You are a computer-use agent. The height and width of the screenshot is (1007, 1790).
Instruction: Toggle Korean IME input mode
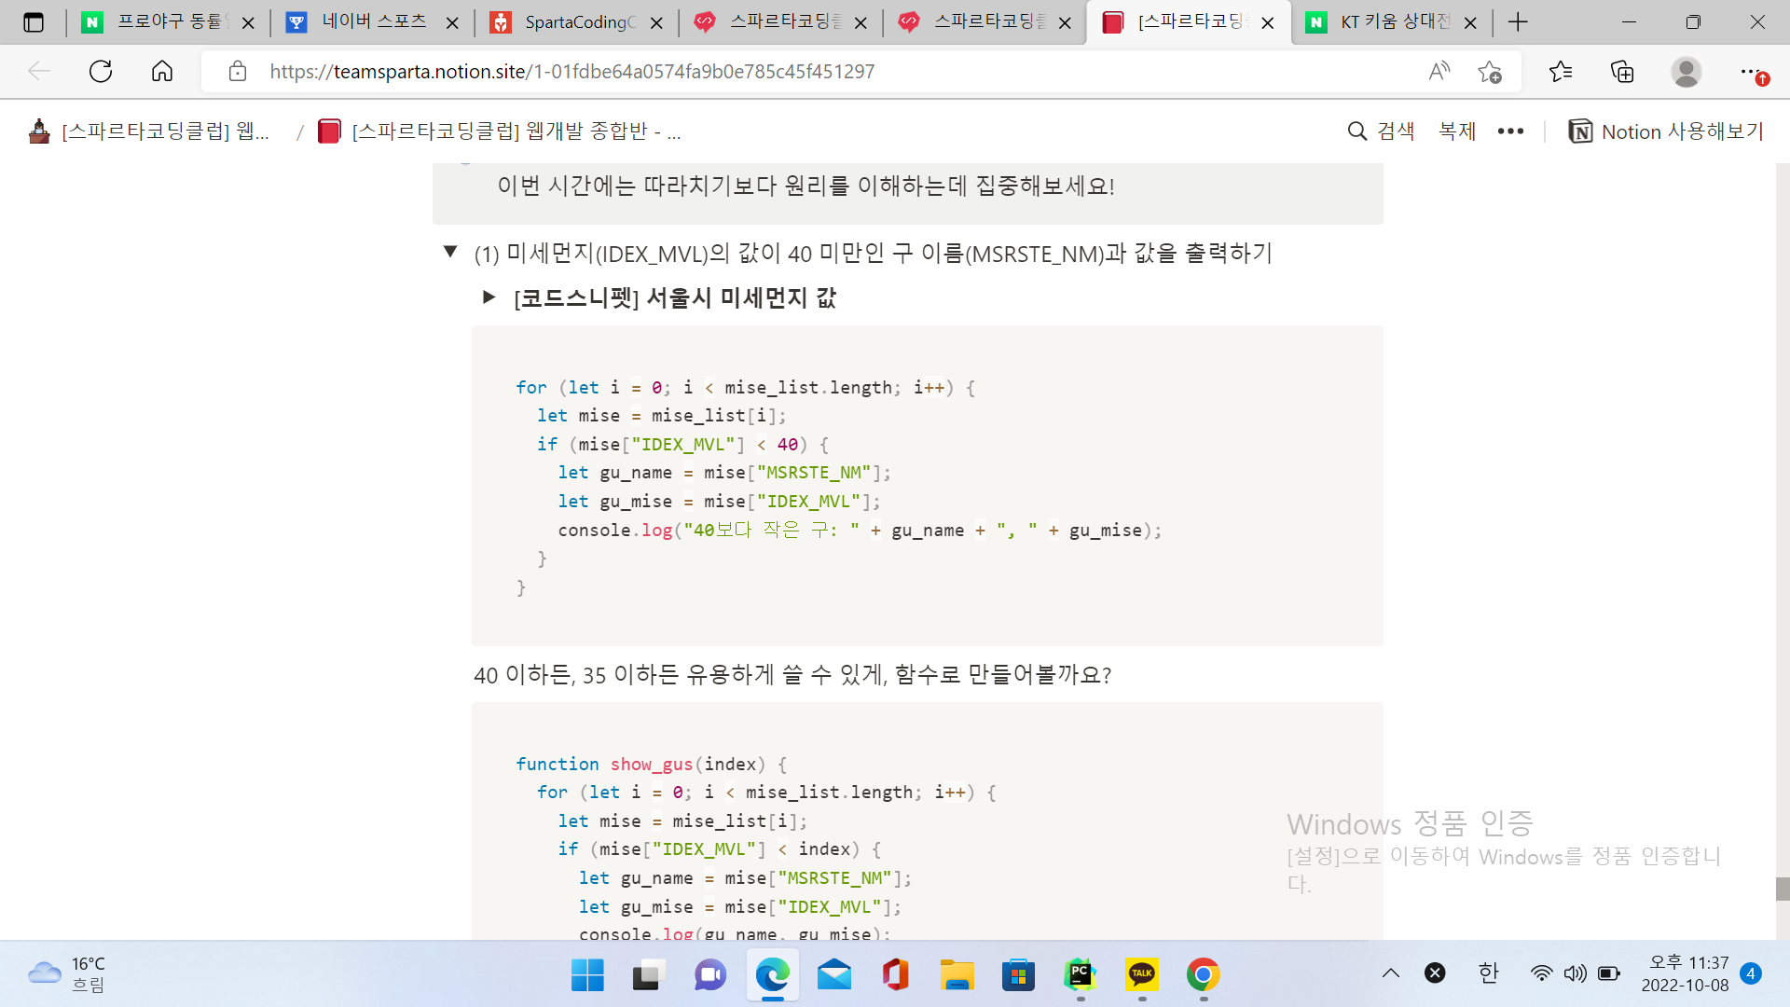[1489, 973]
